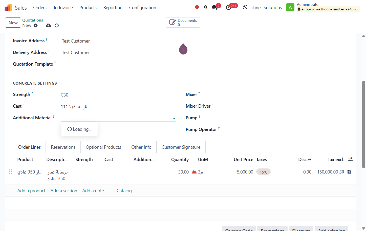The width and height of the screenshot is (366, 231).
Task: Click the Strength field value C30
Action: tap(64, 95)
